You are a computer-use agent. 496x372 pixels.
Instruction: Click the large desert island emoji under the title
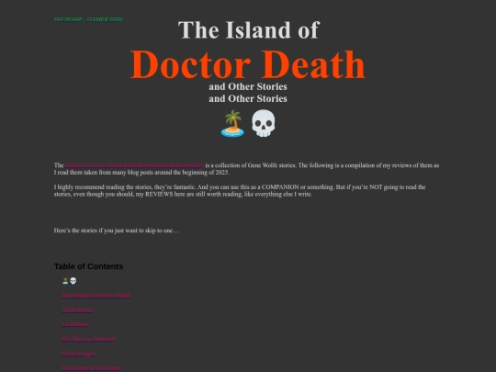[x=232, y=123]
